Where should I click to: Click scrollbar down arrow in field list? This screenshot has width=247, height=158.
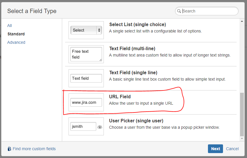[242, 139]
